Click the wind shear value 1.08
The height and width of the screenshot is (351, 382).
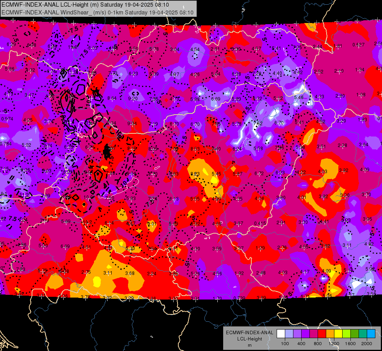[x=361, y=95]
